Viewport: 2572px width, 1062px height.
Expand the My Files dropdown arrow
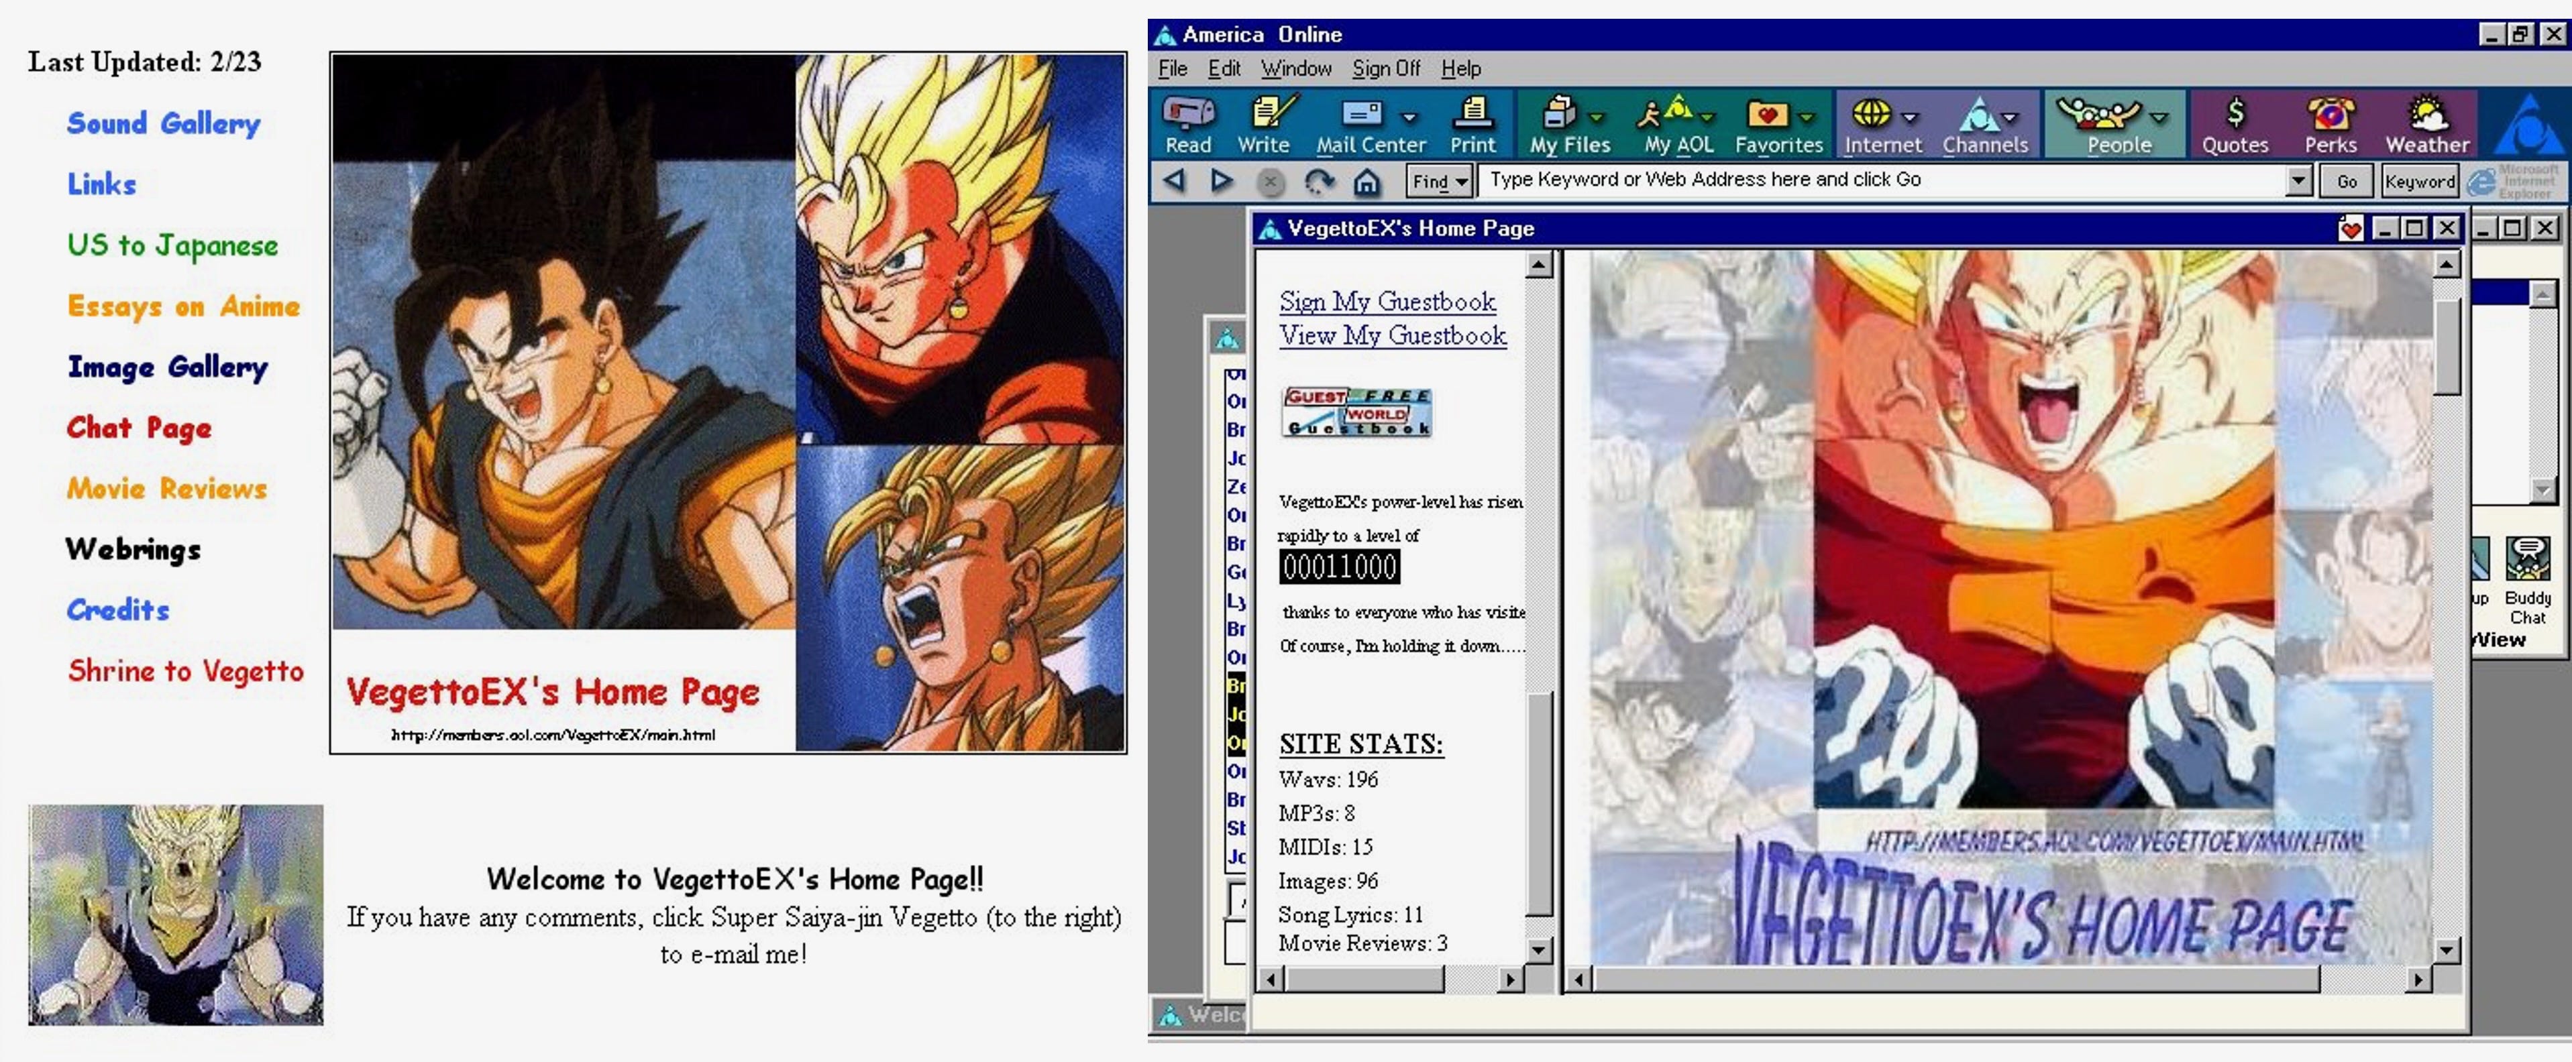(1595, 118)
